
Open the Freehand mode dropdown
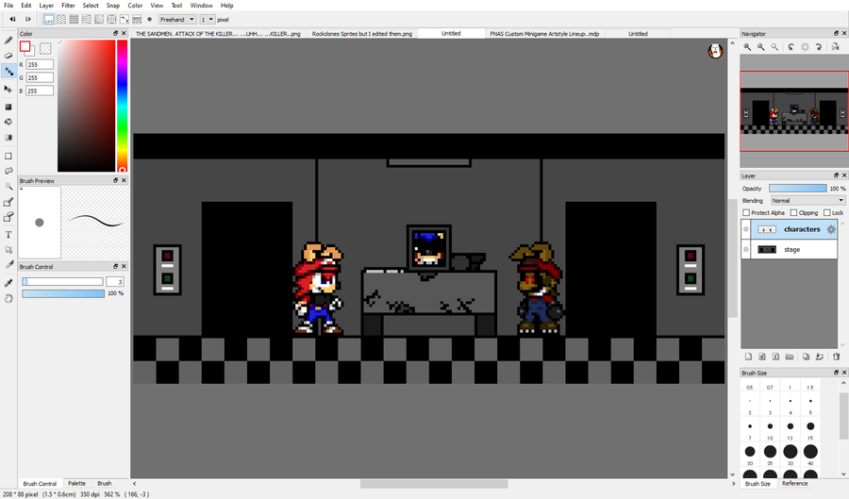coord(177,20)
